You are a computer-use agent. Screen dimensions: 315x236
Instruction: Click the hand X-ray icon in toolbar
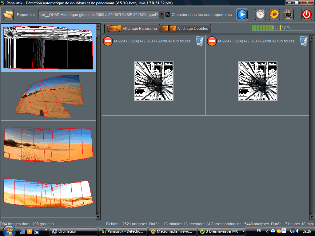click(x=288, y=14)
